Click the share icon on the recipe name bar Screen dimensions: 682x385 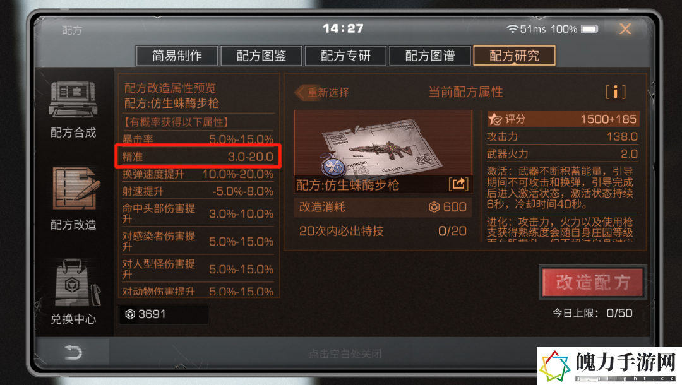(458, 184)
